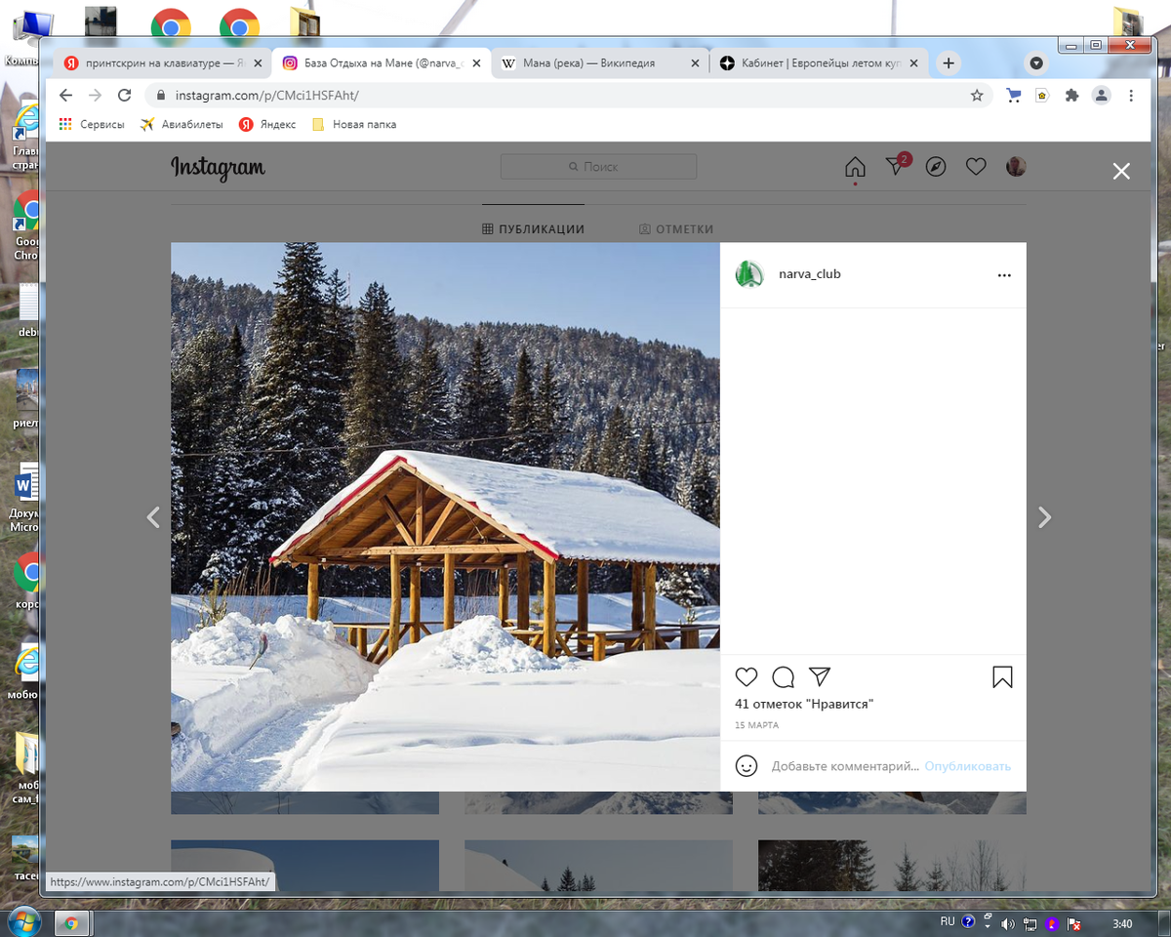Switch to the ОТМЕТКИ tab
The height and width of the screenshot is (937, 1171).
pyautogui.click(x=676, y=229)
